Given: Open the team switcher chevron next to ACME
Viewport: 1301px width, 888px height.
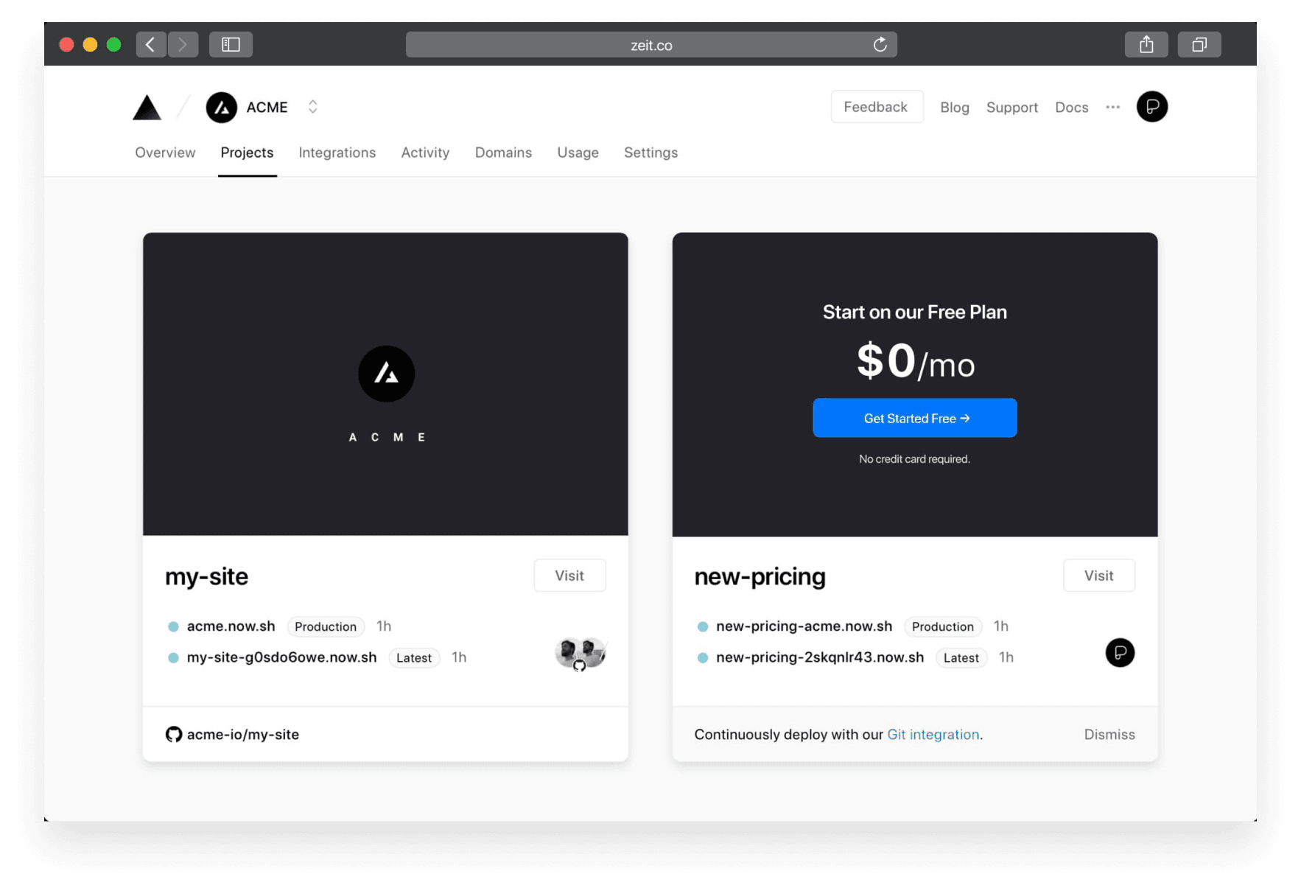Looking at the screenshot, I should coord(312,107).
